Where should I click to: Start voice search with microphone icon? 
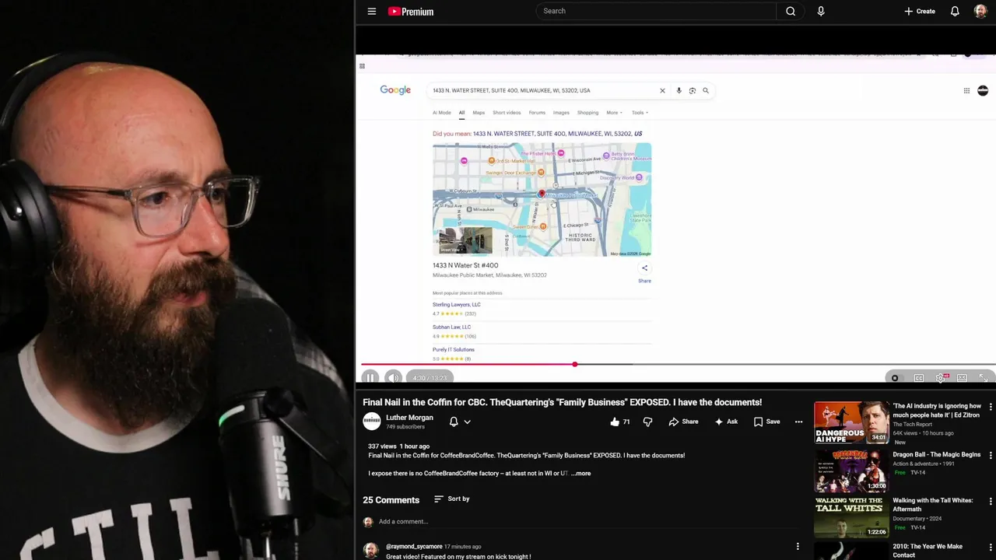point(821,11)
